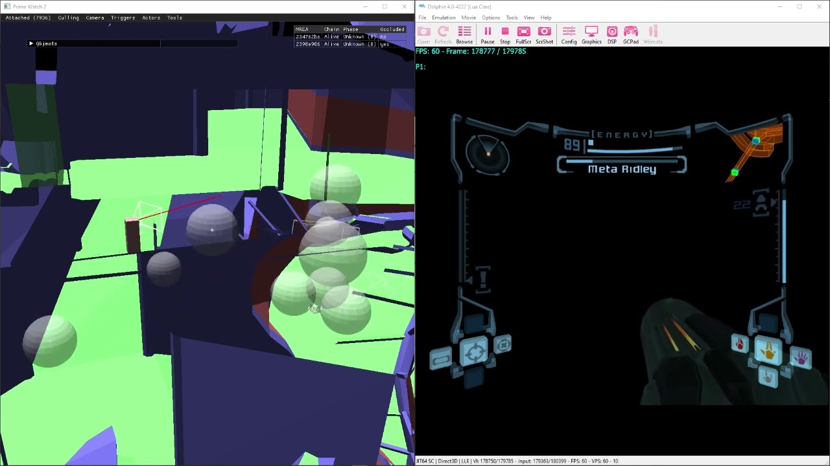Open the Help menu in Dolphin

[546, 17]
